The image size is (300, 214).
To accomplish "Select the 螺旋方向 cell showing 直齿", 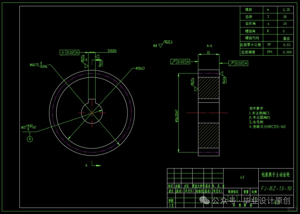I will (286, 38).
